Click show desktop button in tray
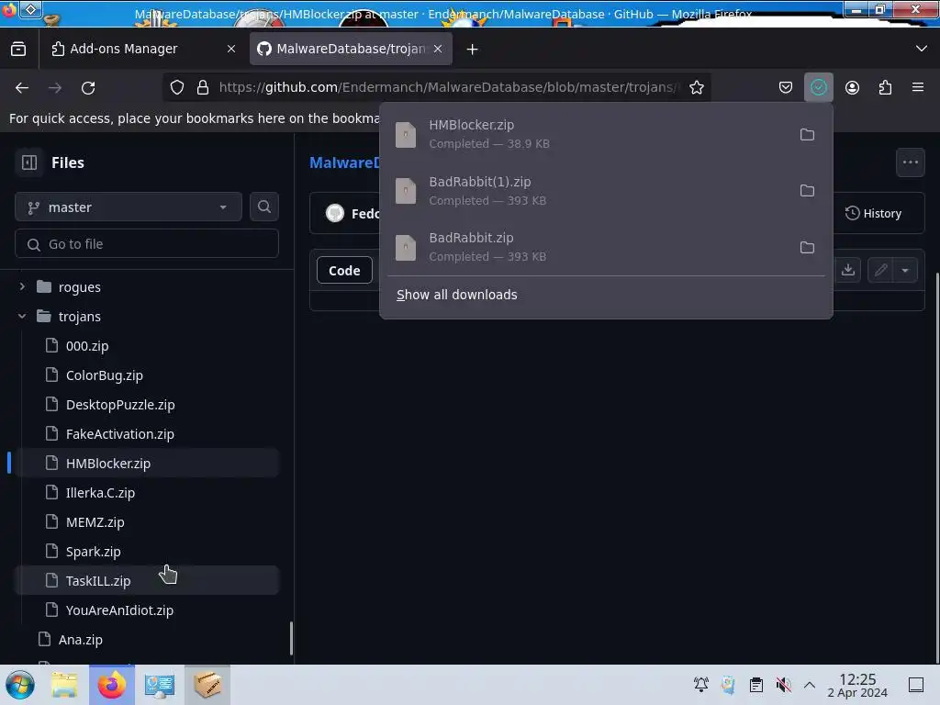Screen dimensions: 940x705 (916, 685)
